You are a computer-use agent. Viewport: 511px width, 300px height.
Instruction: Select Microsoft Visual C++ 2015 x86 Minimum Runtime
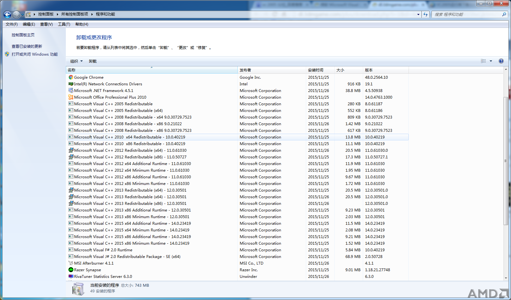coord(238,243)
